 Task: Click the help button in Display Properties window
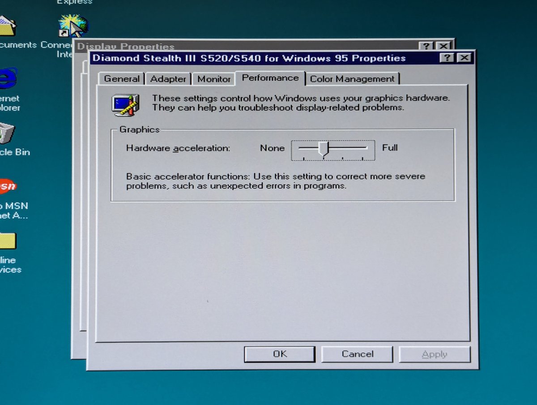click(x=426, y=46)
